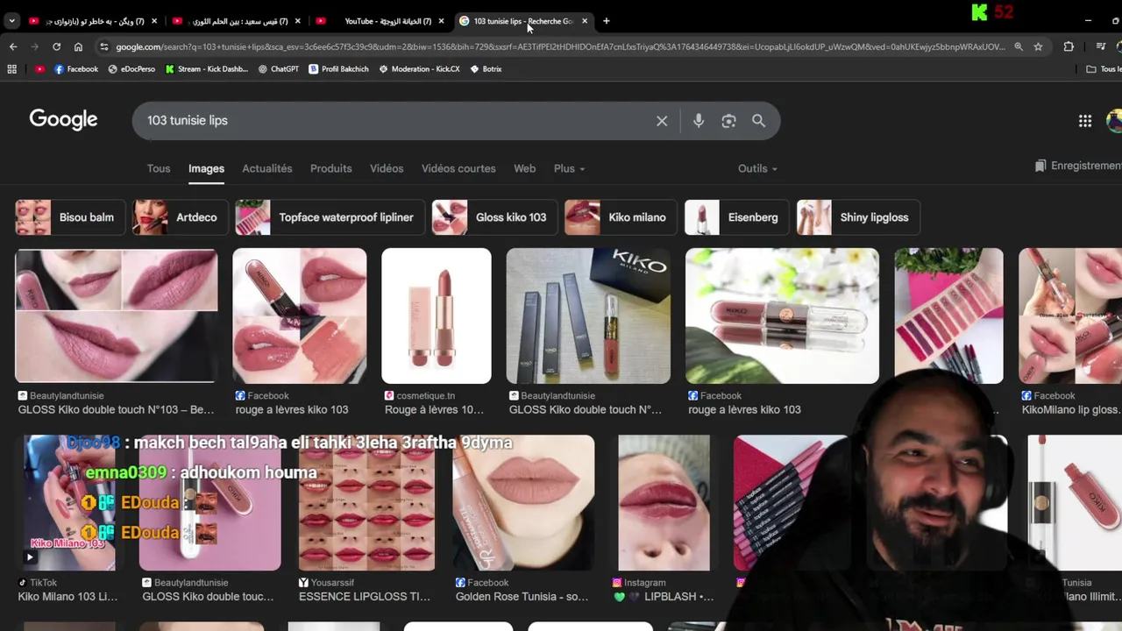1122x631 pixels.
Task: Bookmark this page with the star icon
Action: (x=1038, y=46)
